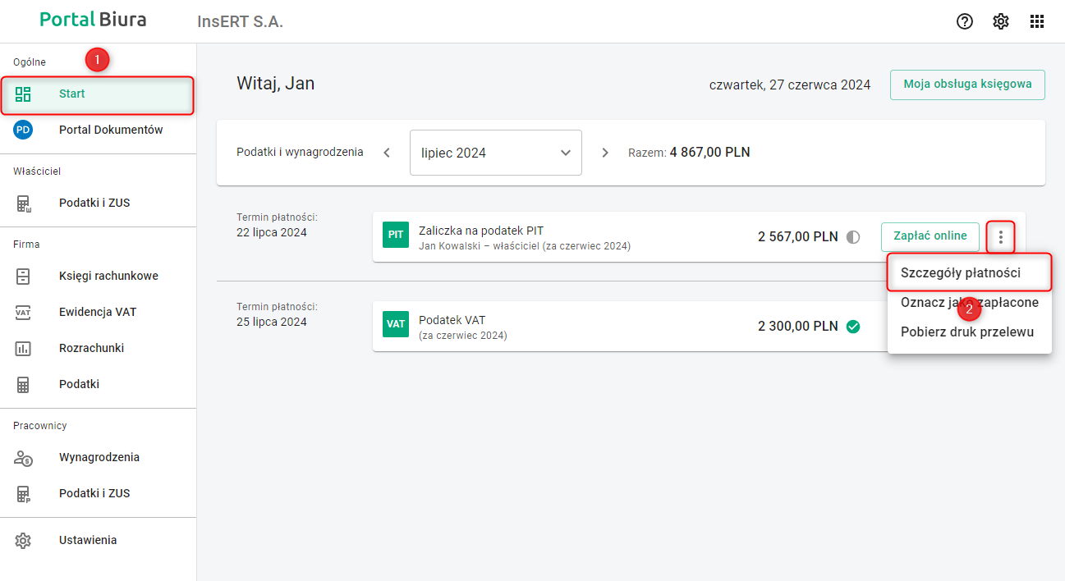Click the green paid checkmark for VAT
The height and width of the screenshot is (581, 1065).
click(x=853, y=327)
